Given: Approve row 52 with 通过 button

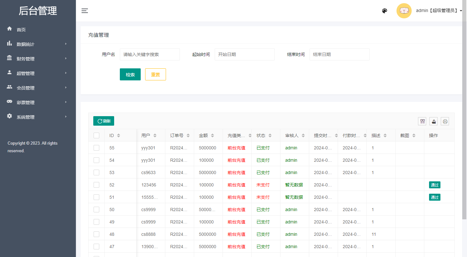Looking at the screenshot, I should coord(434,185).
